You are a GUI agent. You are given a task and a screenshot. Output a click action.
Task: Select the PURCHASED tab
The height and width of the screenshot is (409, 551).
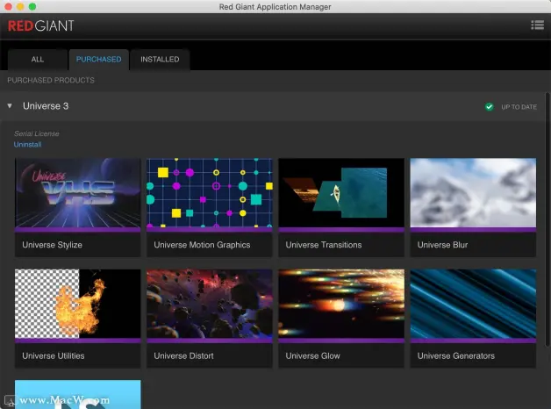click(99, 60)
